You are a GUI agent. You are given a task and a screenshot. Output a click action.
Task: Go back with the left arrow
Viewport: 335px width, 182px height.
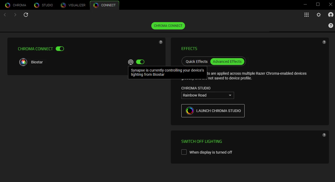[5, 15]
